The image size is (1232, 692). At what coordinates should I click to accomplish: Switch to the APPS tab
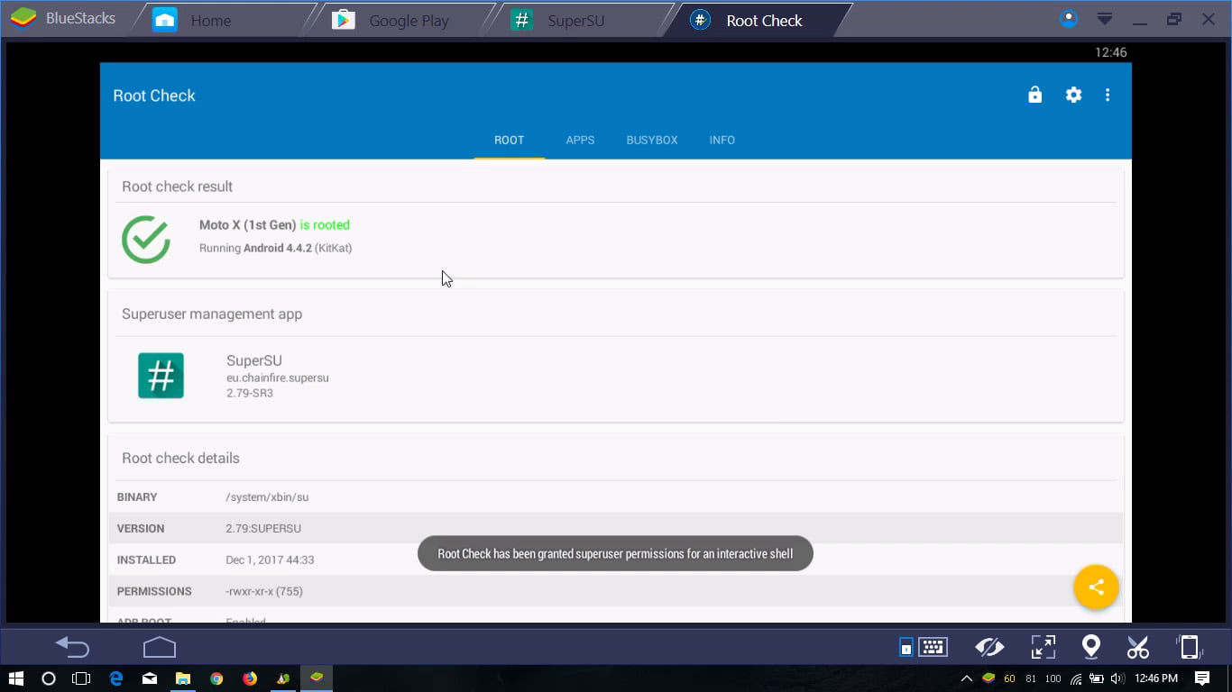point(580,141)
